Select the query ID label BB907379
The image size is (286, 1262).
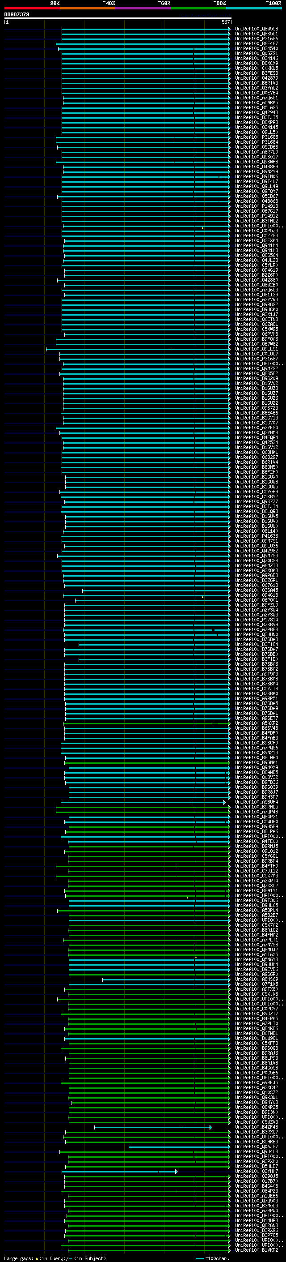tap(17, 15)
